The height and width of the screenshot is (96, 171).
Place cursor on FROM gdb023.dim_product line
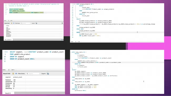[20, 54]
